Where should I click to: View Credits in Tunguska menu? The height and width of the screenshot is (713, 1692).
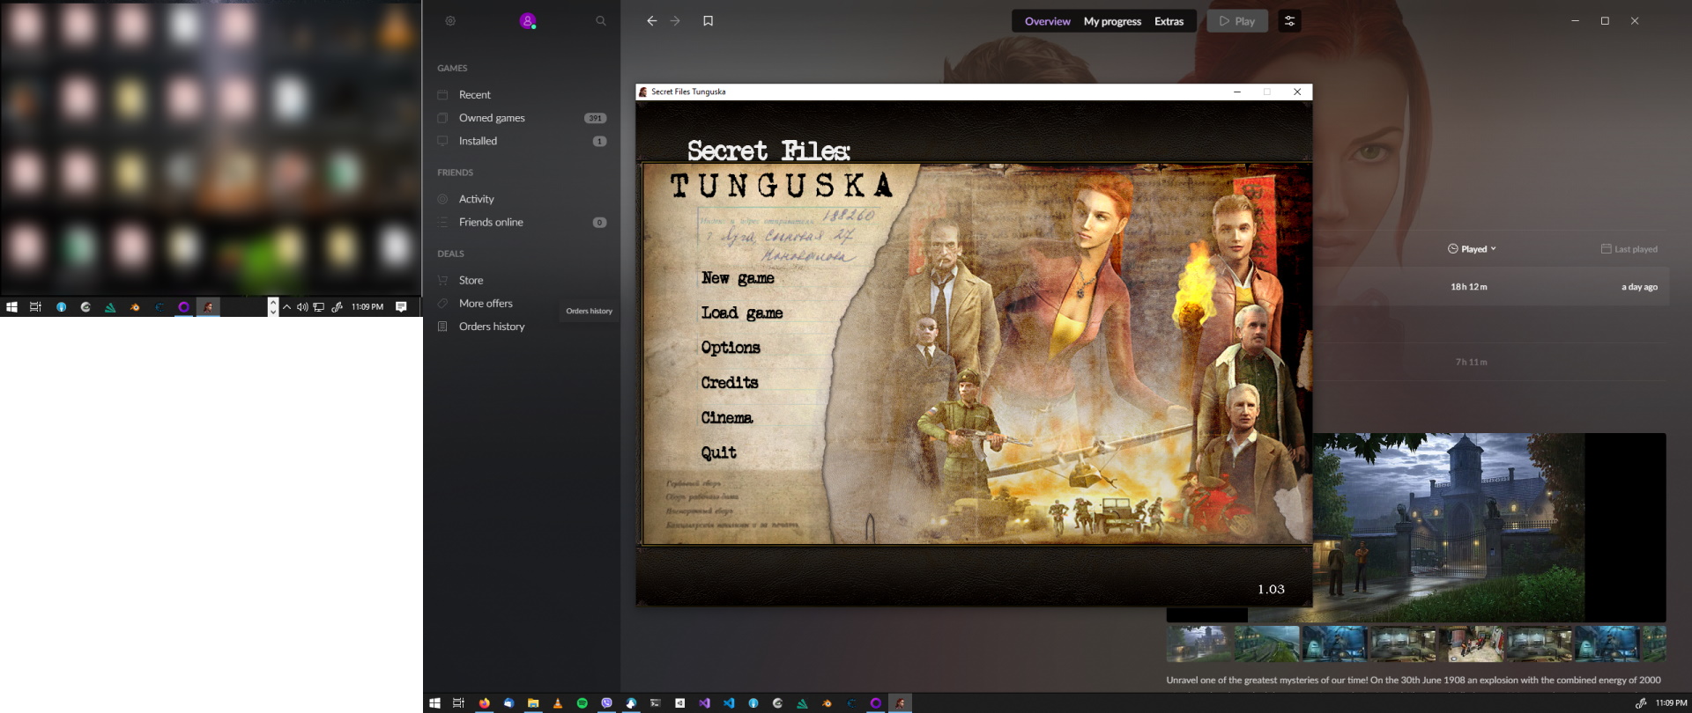tap(730, 383)
